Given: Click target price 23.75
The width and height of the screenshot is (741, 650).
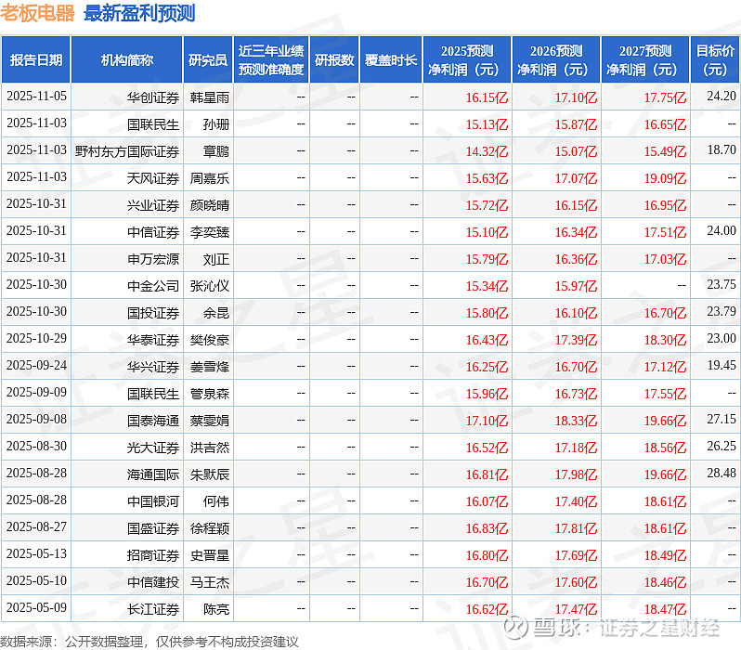Looking at the screenshot, I should [721, 284].
